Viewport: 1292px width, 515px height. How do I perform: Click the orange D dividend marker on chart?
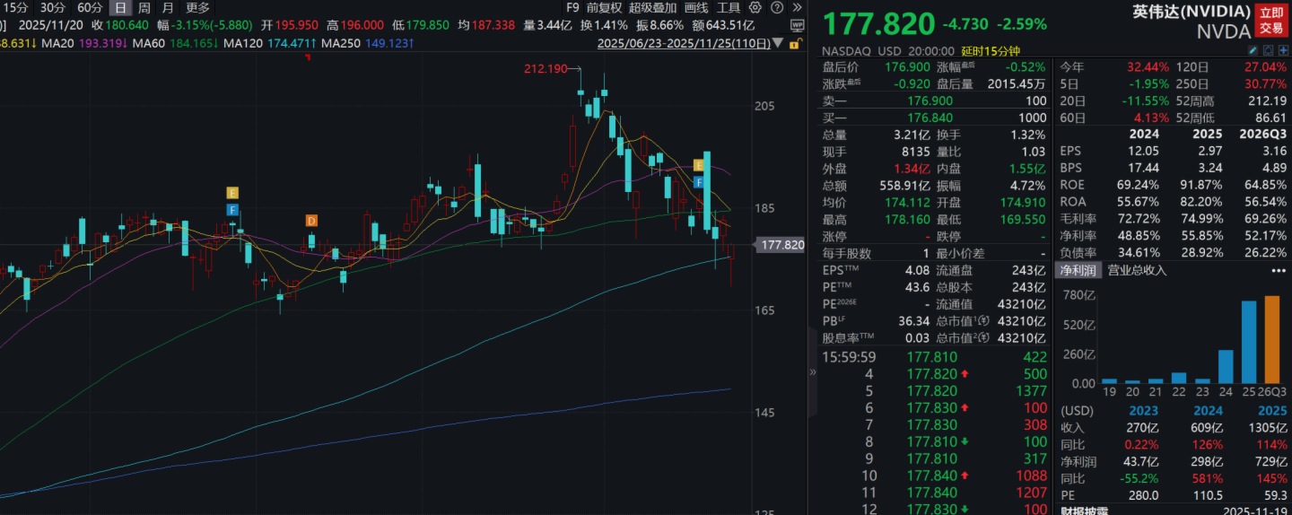click(311, 221)
